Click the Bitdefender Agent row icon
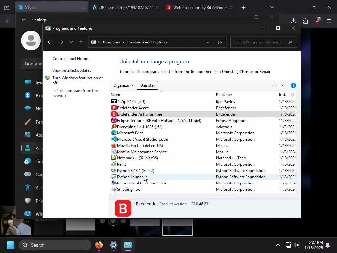Image resolution: width=337 pixels, height=253 pixels. pos(114,108)
